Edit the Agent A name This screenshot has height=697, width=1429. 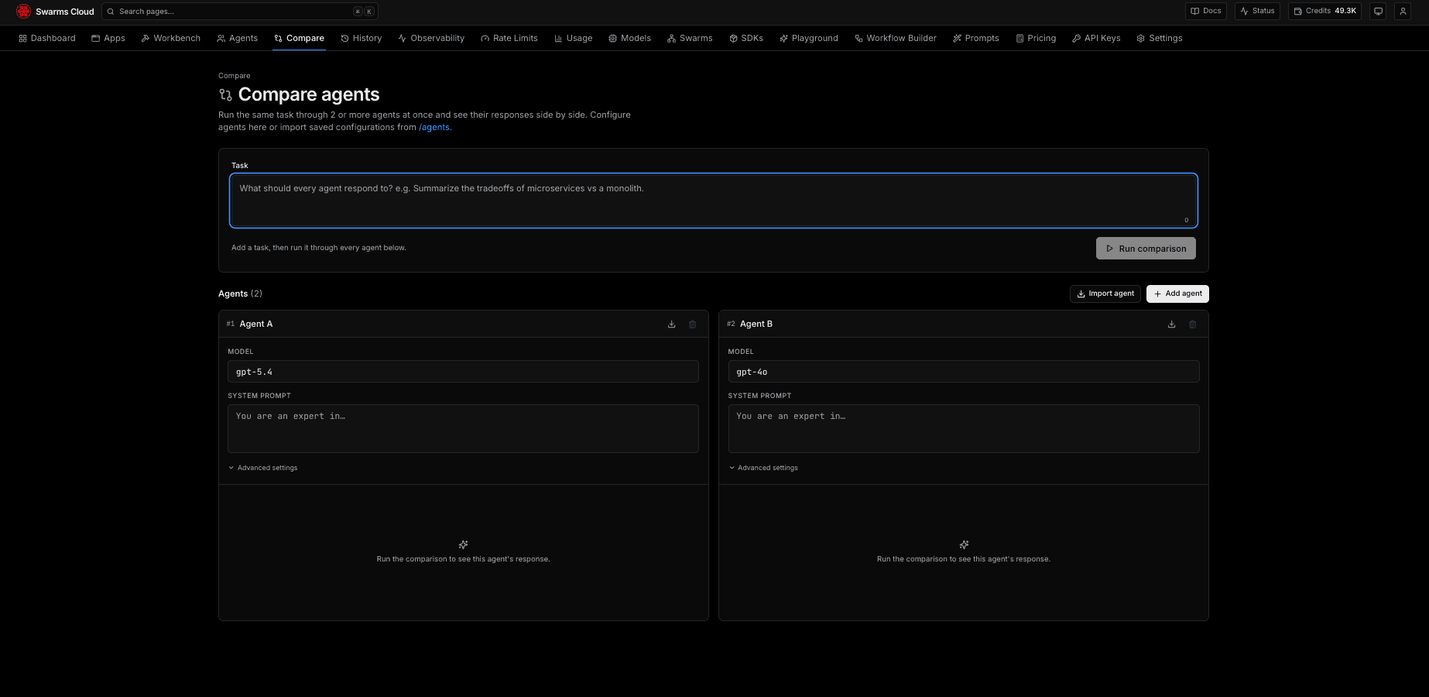pos(256,324)
